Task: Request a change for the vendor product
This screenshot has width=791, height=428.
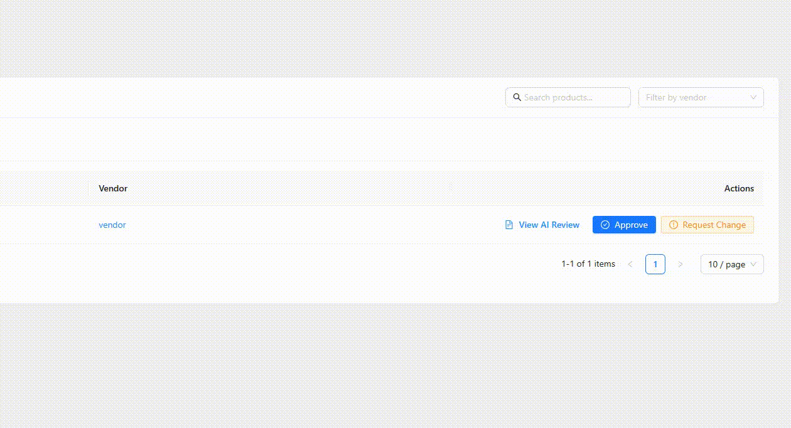Action: (x=708, y=225)
